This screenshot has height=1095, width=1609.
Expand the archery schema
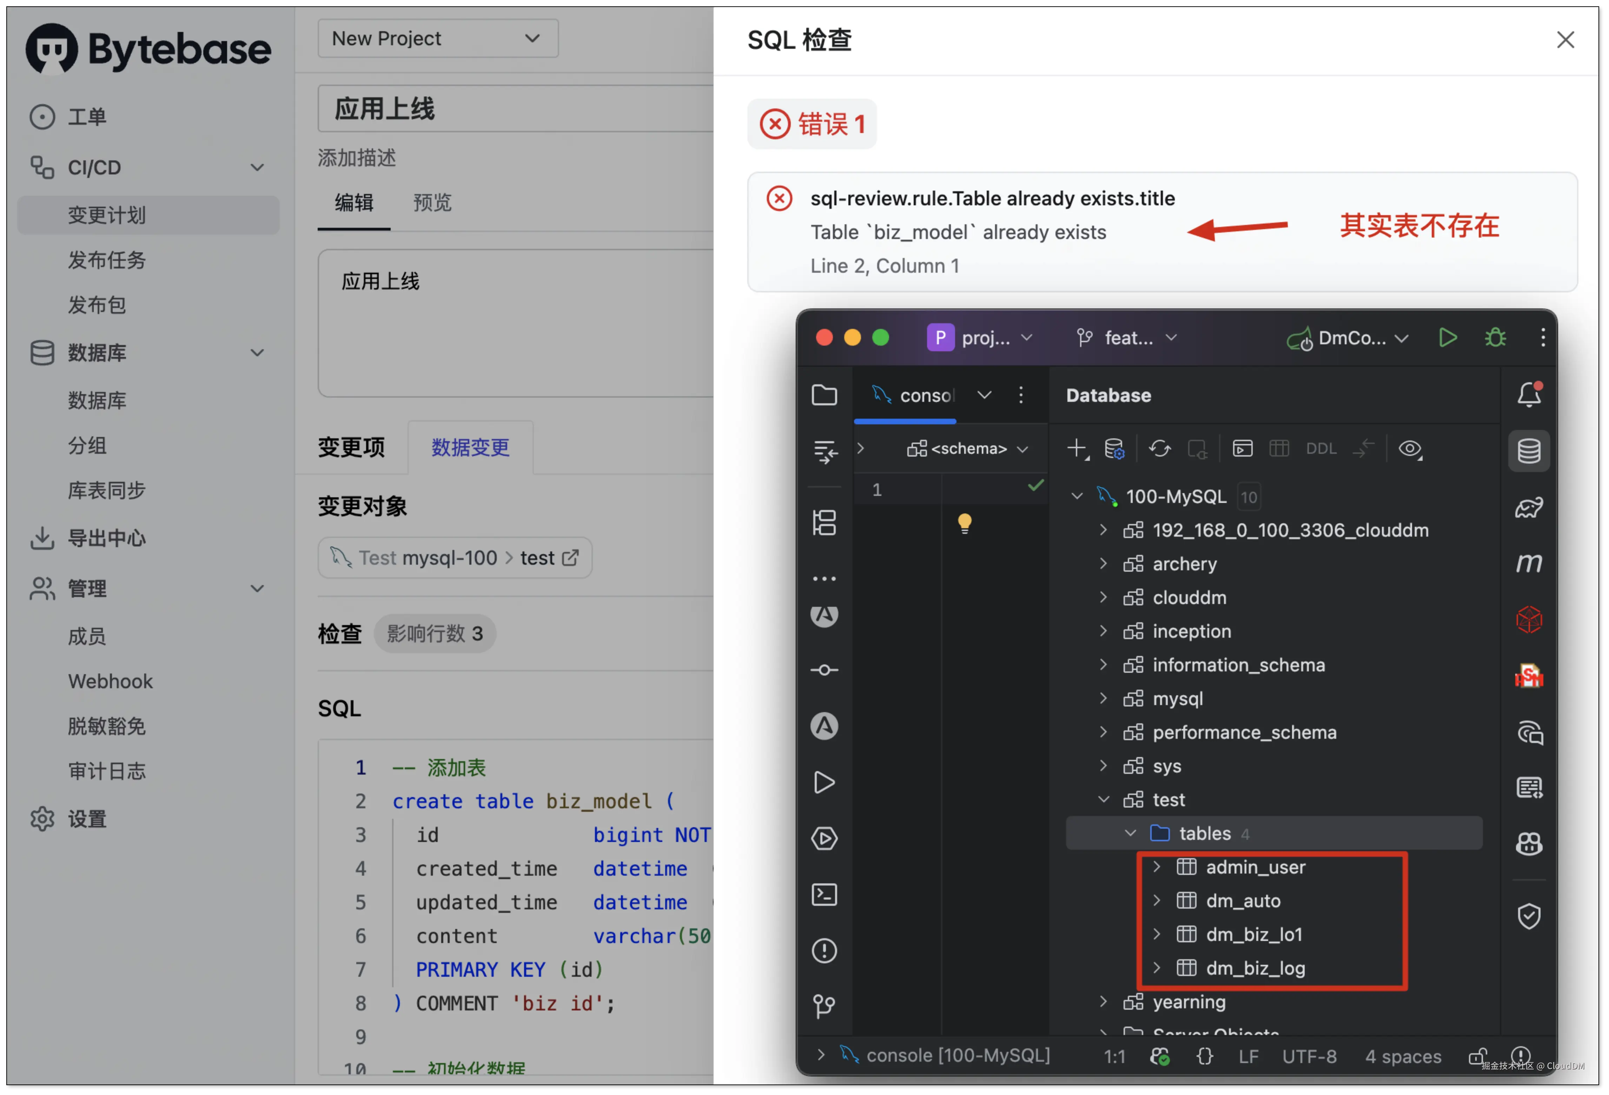coord(1103,563)
